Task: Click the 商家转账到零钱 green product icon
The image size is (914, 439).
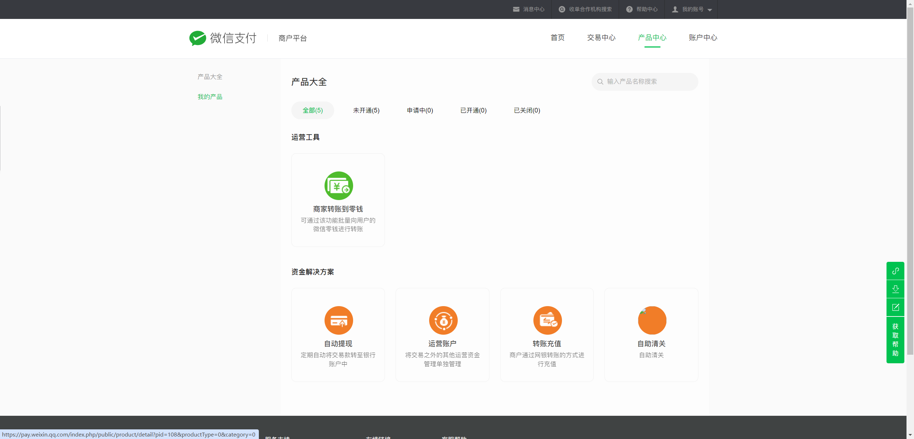Action: click(338, 186)
